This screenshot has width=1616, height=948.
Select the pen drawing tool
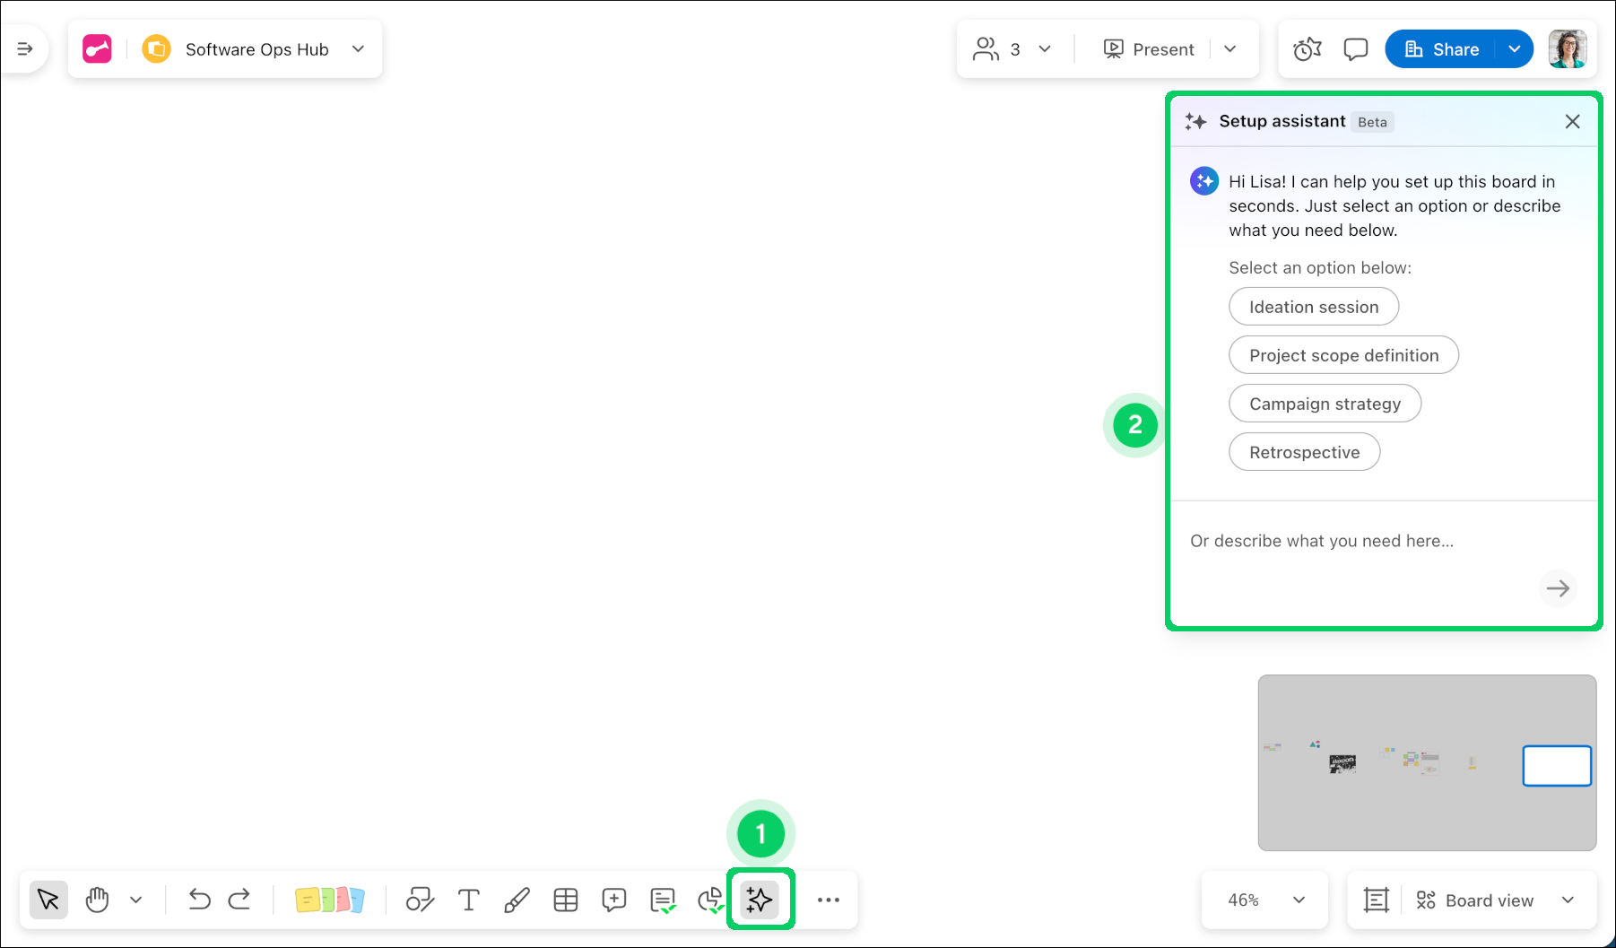tap(517, 900)
